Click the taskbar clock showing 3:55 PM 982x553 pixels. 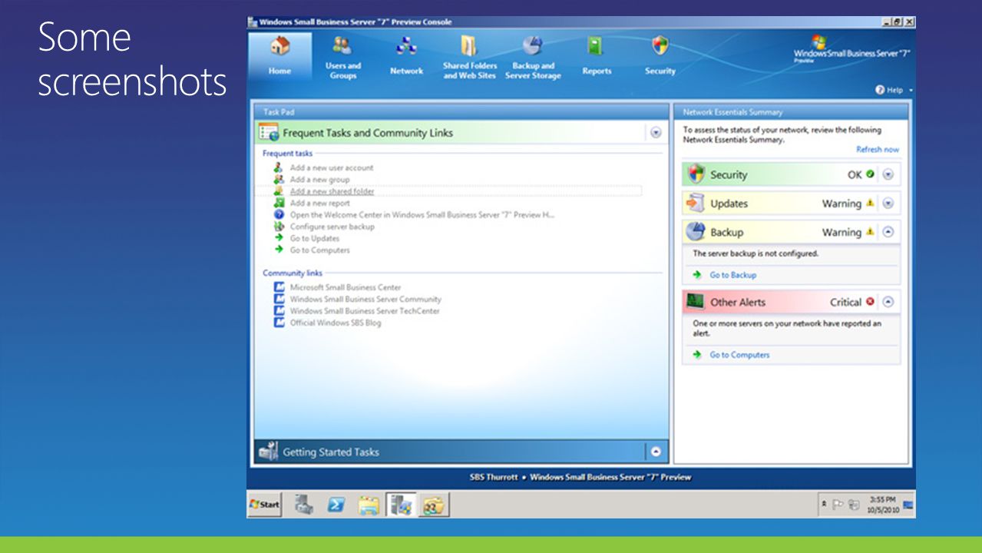(x=882, y=505)
